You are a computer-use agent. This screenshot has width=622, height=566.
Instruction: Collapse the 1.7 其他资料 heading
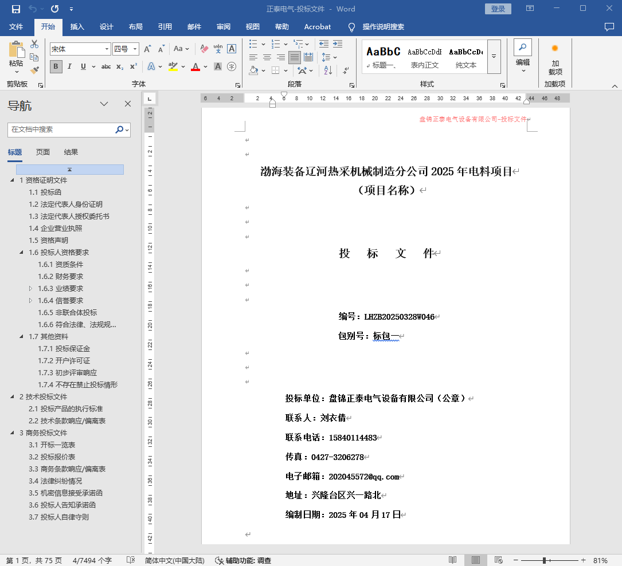tap(21, 336)
